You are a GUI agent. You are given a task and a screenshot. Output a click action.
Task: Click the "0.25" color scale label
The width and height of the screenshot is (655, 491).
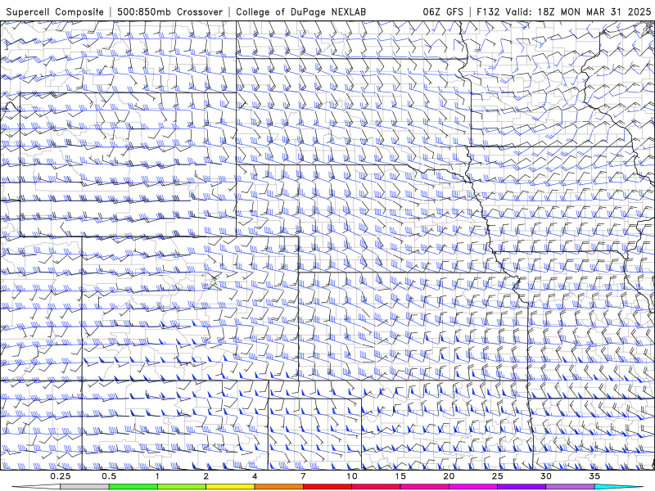point(61,476)
